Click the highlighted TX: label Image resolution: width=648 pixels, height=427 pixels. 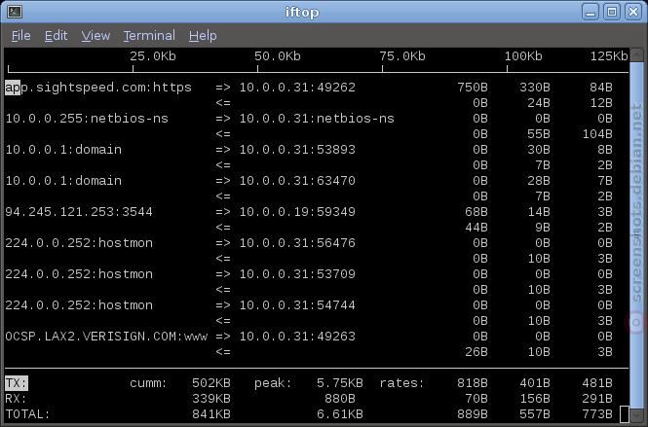tap(17, 383)
